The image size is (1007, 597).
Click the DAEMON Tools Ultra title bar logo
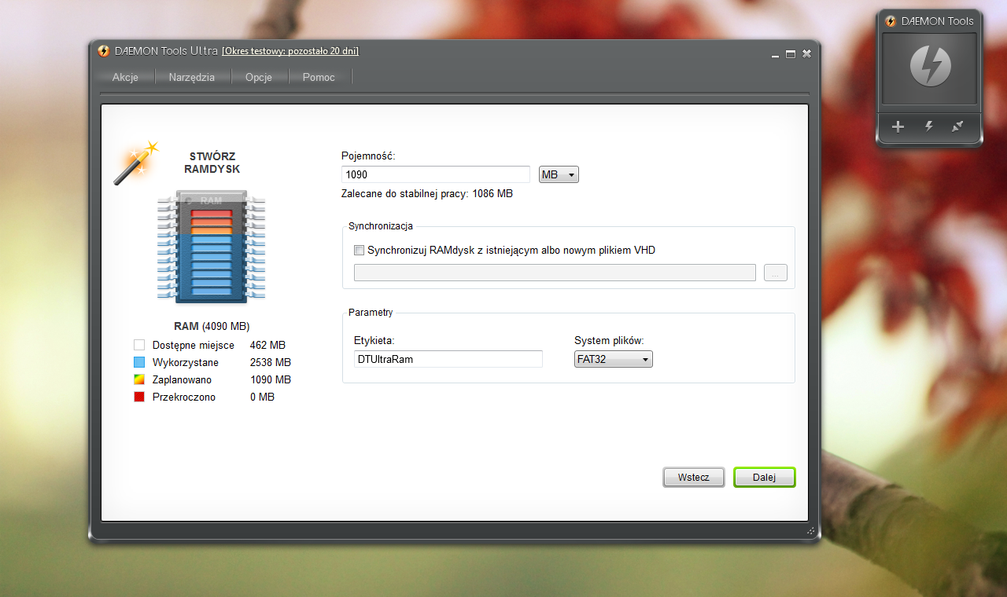104,51
